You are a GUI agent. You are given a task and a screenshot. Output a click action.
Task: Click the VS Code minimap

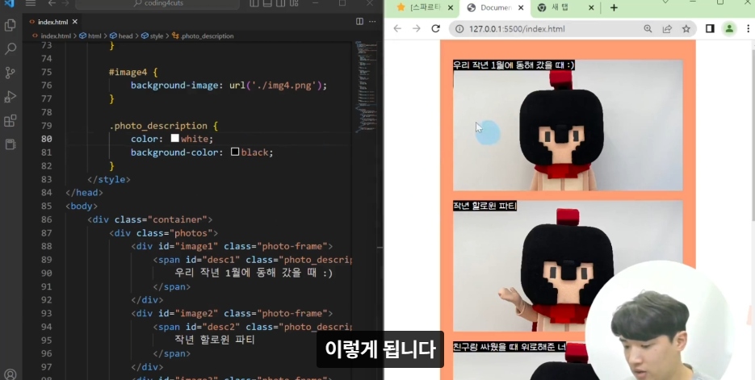click(x=366, y=86)
